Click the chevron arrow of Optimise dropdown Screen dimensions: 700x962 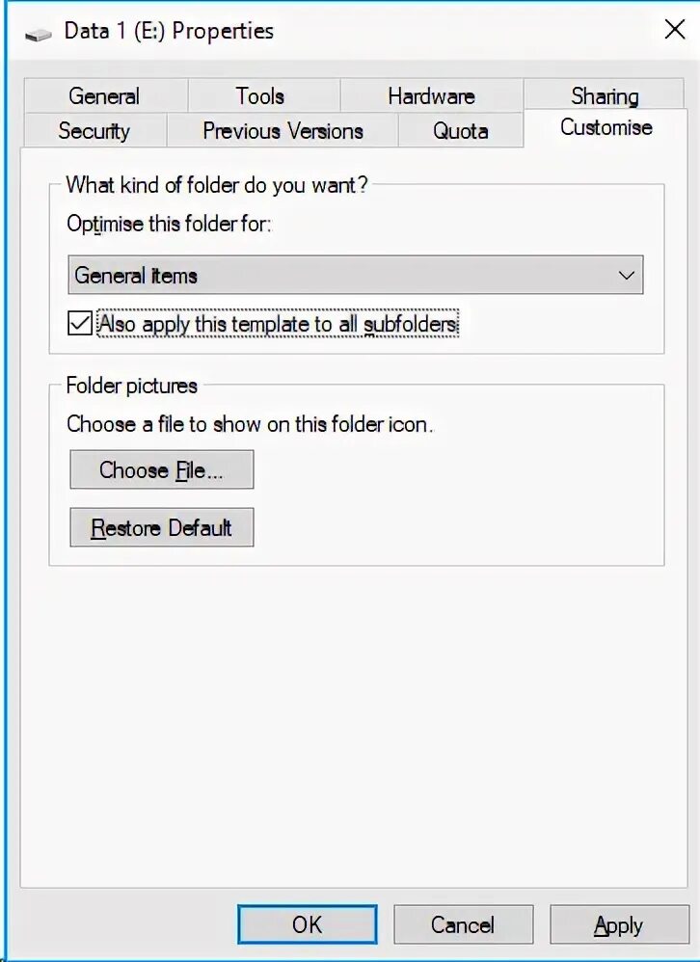(x=627, y=275)
